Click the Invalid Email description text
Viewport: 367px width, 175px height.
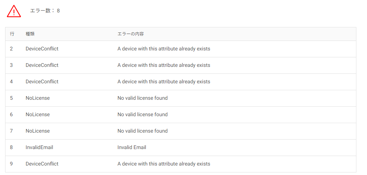tap(132, 148)
